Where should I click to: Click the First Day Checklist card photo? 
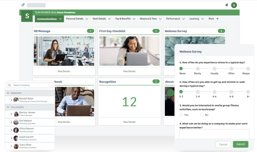point(129,51)
